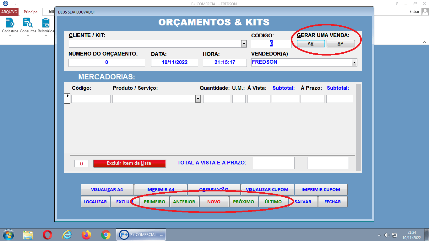Collapse the ribbon with the arrow

pos(425,41)
